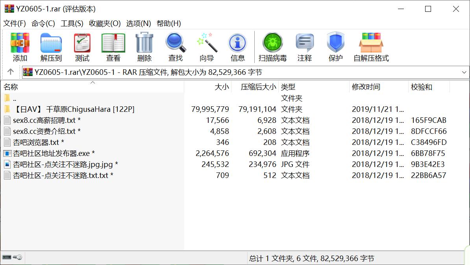Open the 收藏夹(O) menu
Image resolution: width=470 pixels, height=265 pixels.
[105, 23]
